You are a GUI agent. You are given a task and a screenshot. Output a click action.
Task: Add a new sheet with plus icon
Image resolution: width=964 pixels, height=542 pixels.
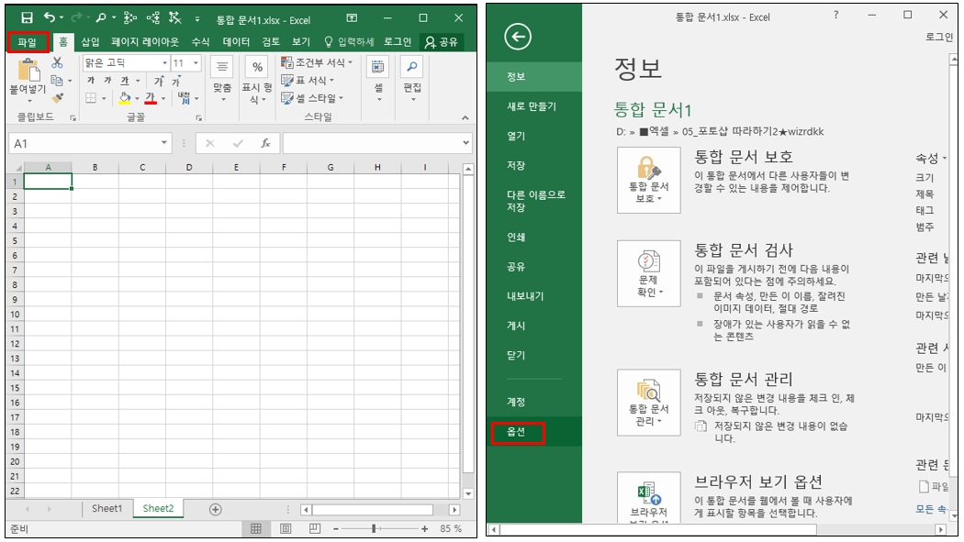click(215, 510)
